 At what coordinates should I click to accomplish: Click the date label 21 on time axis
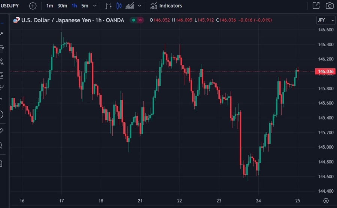click(140, 201)
